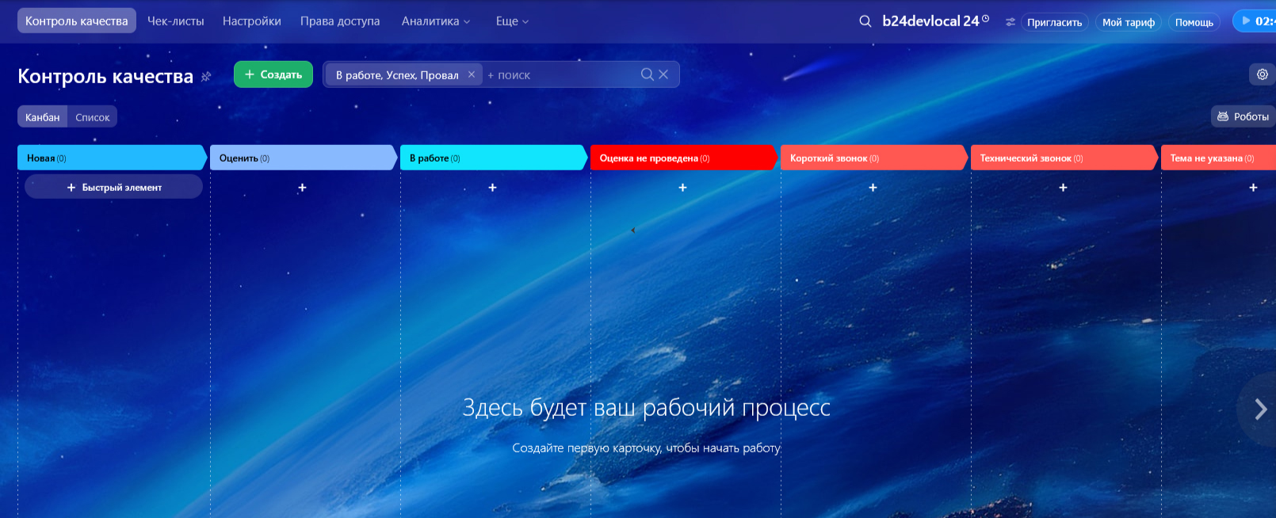
Task: Add card in Технический звонок column
Action: pyautogui.click(x=1063, y=188)
